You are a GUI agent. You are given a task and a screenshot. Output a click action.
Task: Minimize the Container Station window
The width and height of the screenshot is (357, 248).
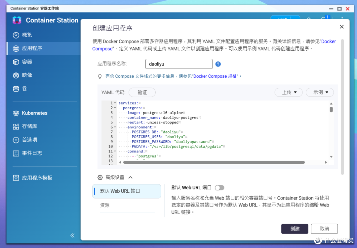tap(331, 9)
